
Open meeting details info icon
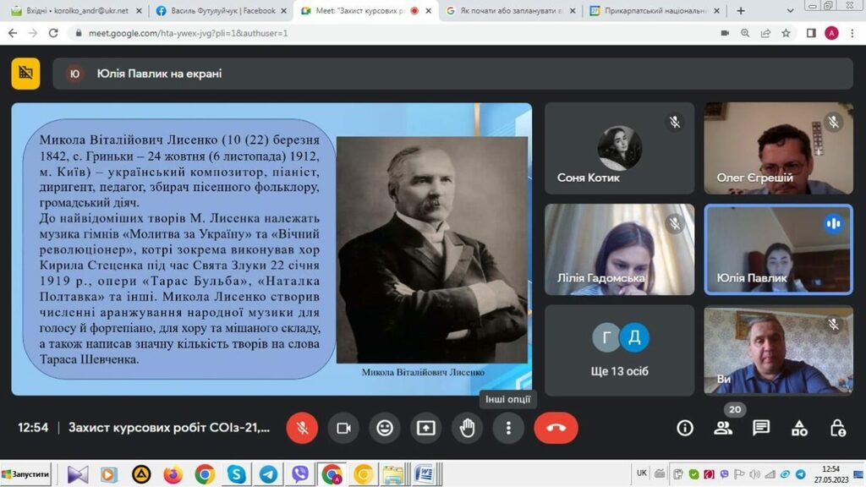tap(685, 428)
